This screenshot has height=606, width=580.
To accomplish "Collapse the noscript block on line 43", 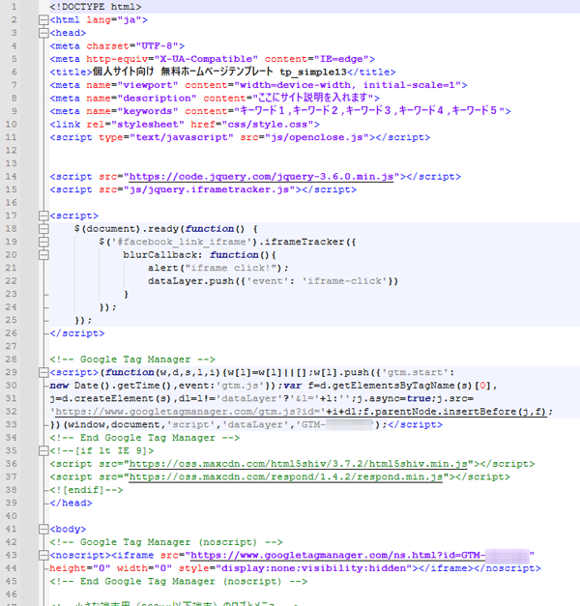I will (x=43, y=556).
